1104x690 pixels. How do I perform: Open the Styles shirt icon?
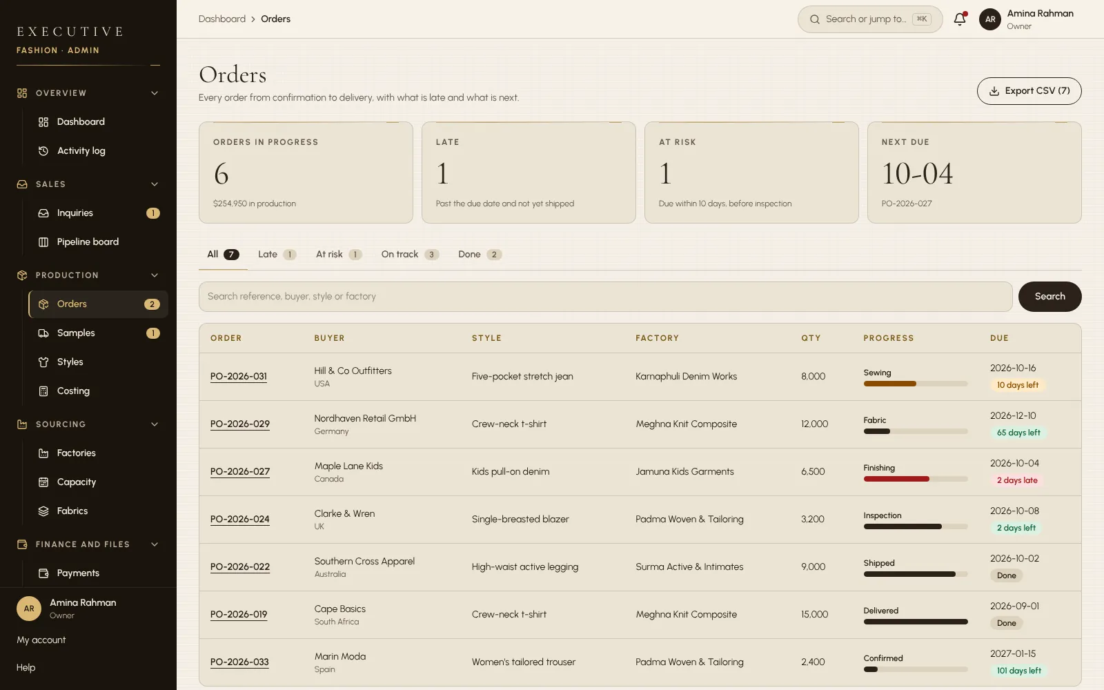tap(43, 362)
